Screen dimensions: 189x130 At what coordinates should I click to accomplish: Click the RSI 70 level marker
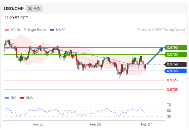(x=169, y=105)
